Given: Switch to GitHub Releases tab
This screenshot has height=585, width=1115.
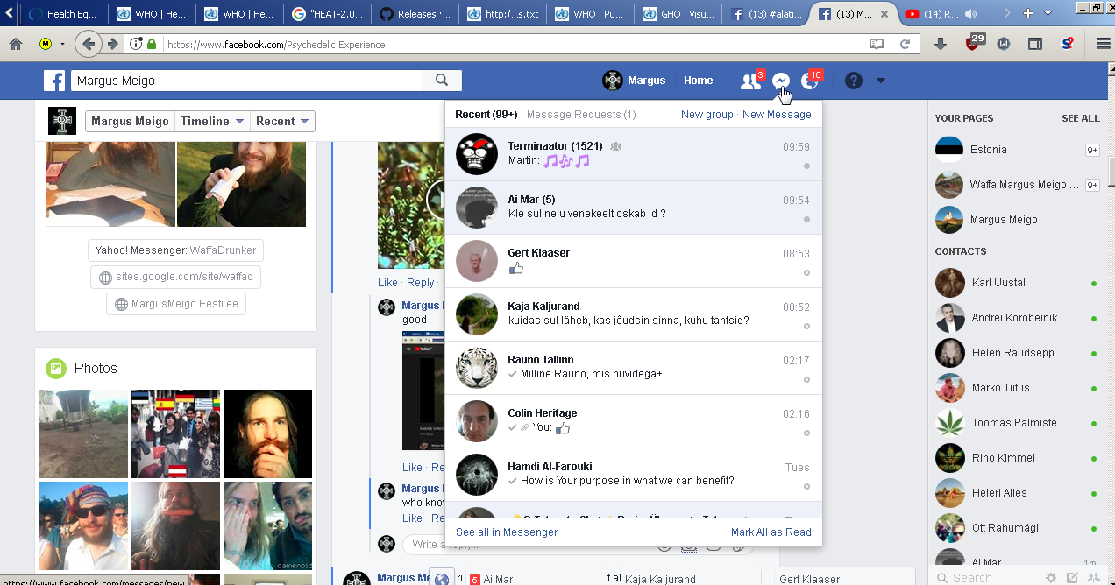Looking at the screenshot, I should [415, 14].
